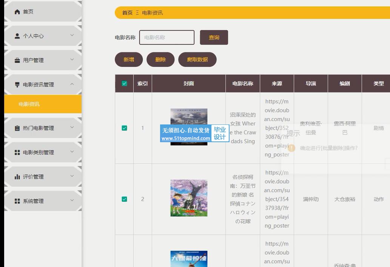Screen dimensions: 390x267
Task: Click screenwriter cell 大仓崇裕
Action: pos(345,199)
